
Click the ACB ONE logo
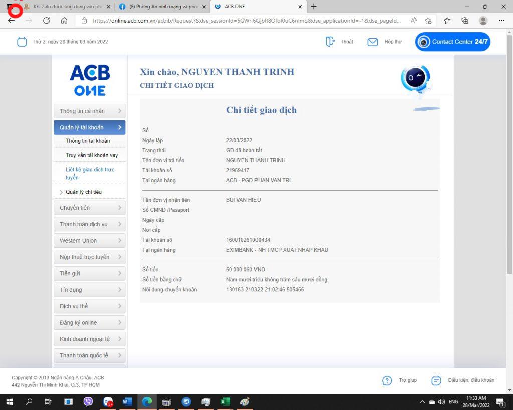[x=90, y=80]
